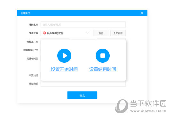
Task: Click the 串流地址 label
Action: (34, 76)
